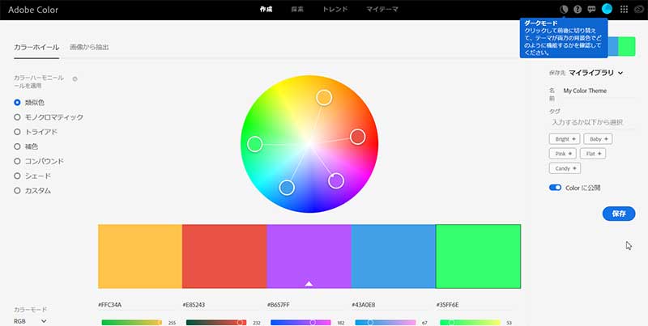The height and width of the screenshot is (326, 648).
Task: Select the blue handle on the color wheel
Action: tap(287, 188)
